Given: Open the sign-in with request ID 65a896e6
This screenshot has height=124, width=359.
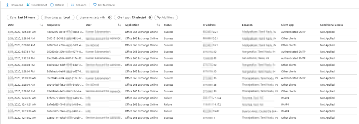Looking at the screenshot, I should point(65,91).
